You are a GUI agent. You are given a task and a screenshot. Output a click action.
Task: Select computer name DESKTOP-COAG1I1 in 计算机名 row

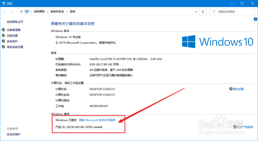click(x=102, y=89)
